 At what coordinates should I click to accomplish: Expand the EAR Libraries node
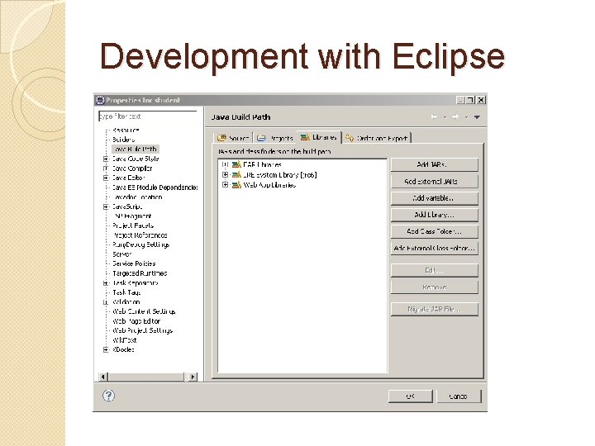tap(225, 164)
